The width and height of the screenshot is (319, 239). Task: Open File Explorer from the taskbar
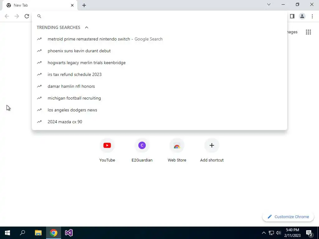coord(38,233)
